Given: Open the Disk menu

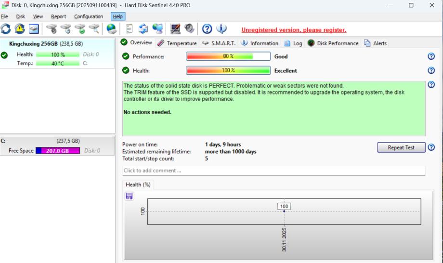Looking at the screenshot, I should click(20, 16).
